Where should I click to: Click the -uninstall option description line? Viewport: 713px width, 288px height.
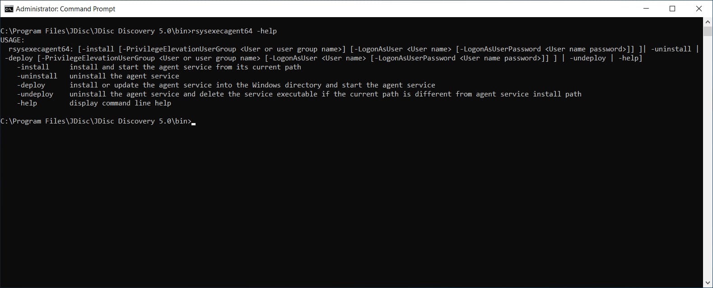(x=124, y=76)
